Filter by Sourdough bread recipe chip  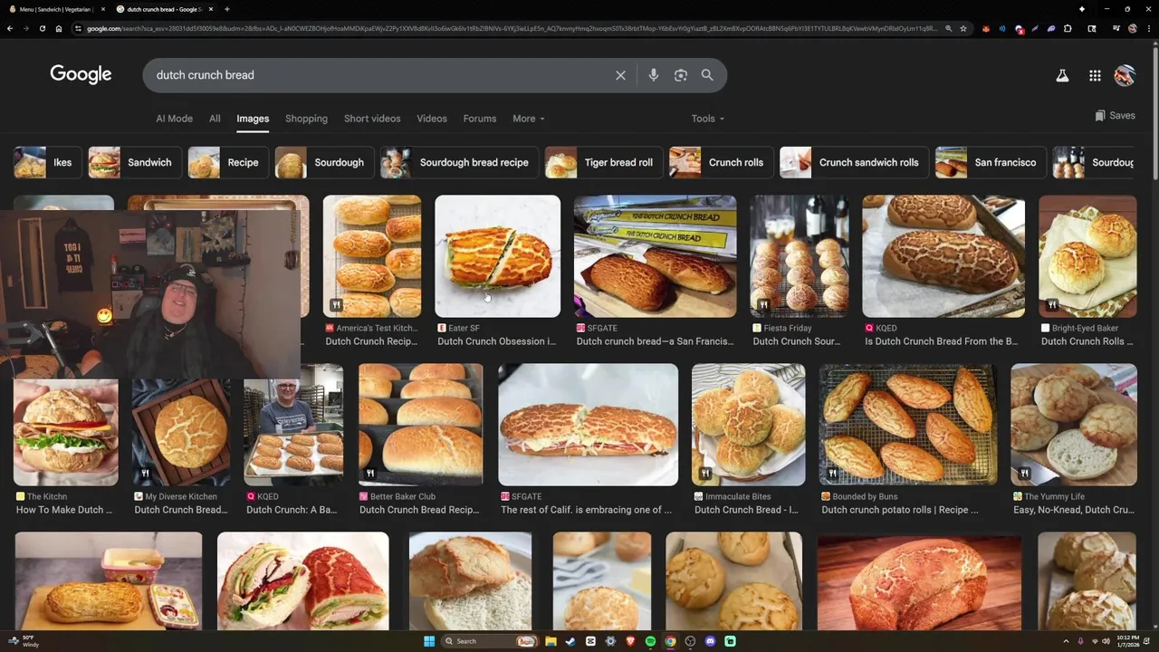pyautogui.click(x=459, y=162)
